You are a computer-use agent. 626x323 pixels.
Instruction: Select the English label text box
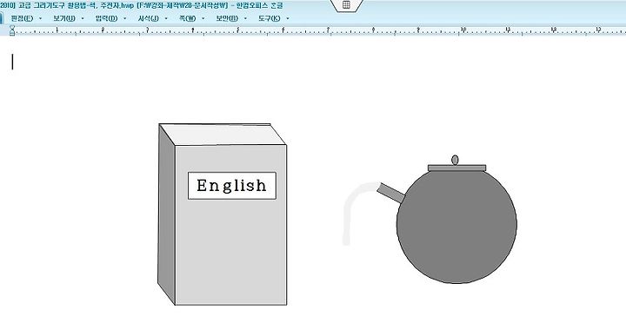pyautogui.click(x=232, y=186)
